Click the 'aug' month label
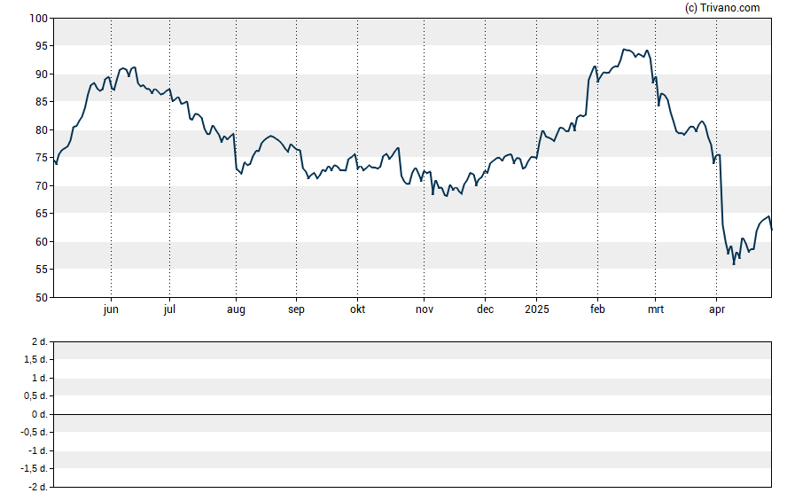Viewport: 787px width, 501px height. (x=236, y=309)
